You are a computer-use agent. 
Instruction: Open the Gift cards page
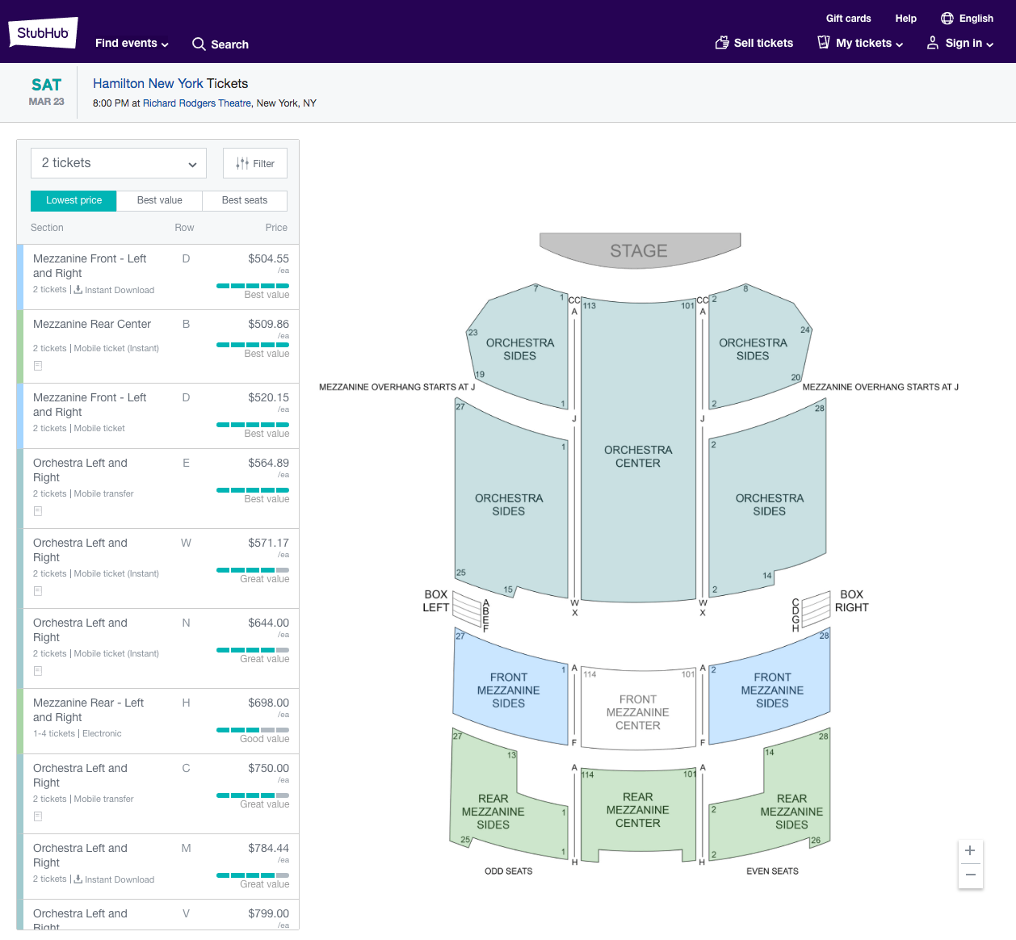(848, 19)
